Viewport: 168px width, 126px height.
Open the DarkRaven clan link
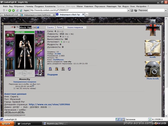(59, 60)
